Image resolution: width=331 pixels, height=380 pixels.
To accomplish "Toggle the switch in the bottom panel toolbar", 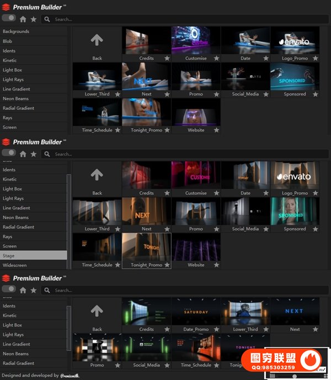I will point(9,289).
